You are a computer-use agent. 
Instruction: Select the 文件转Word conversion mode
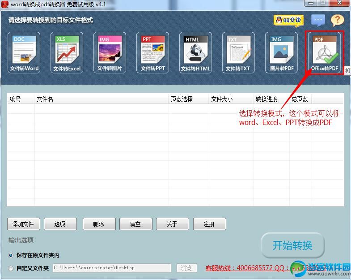24,53
